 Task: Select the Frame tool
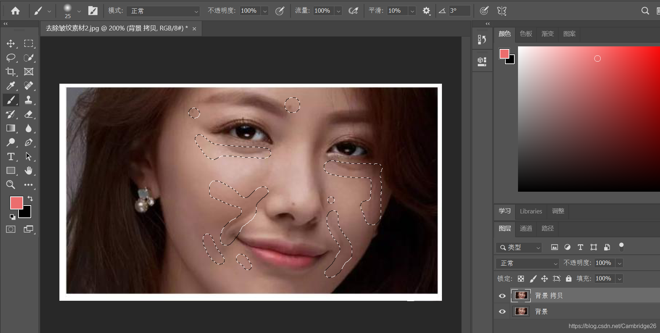pyautogui.click(x=29, y=72)
